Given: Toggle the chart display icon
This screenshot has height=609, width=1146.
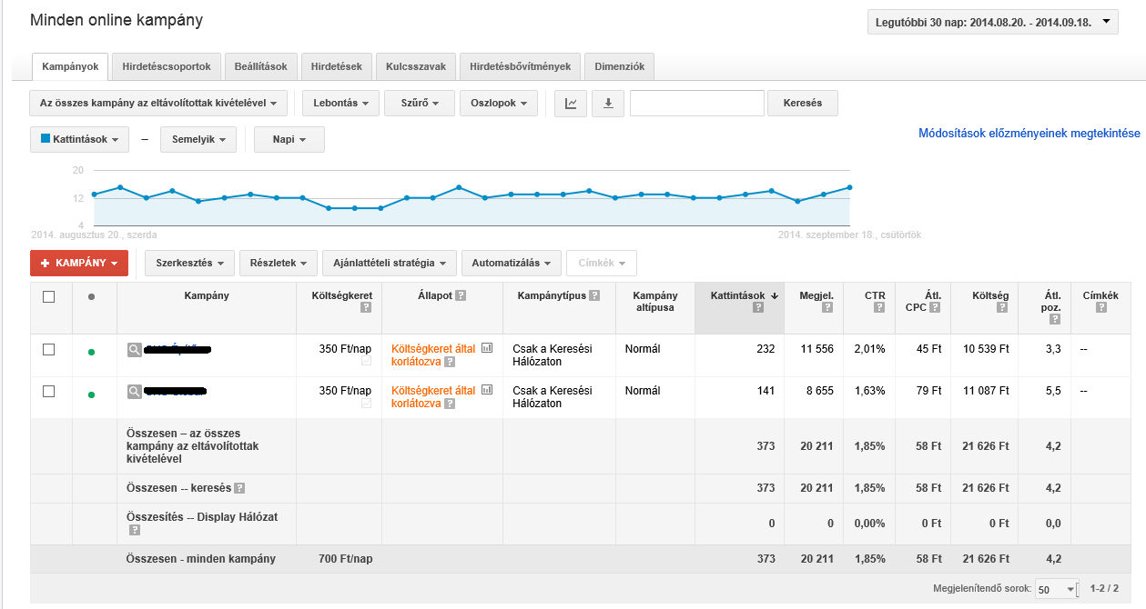Looking at the screenshot, I should coord(571,103).
